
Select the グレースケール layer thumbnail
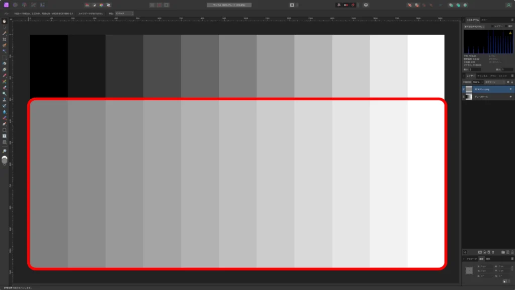pos(469,97)
